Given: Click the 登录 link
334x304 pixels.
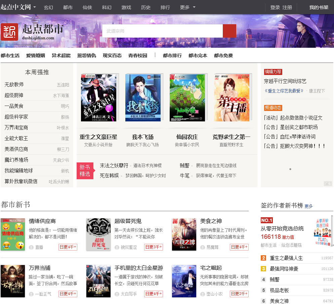Looking at the screenshot, I should (x=275, y=7).
